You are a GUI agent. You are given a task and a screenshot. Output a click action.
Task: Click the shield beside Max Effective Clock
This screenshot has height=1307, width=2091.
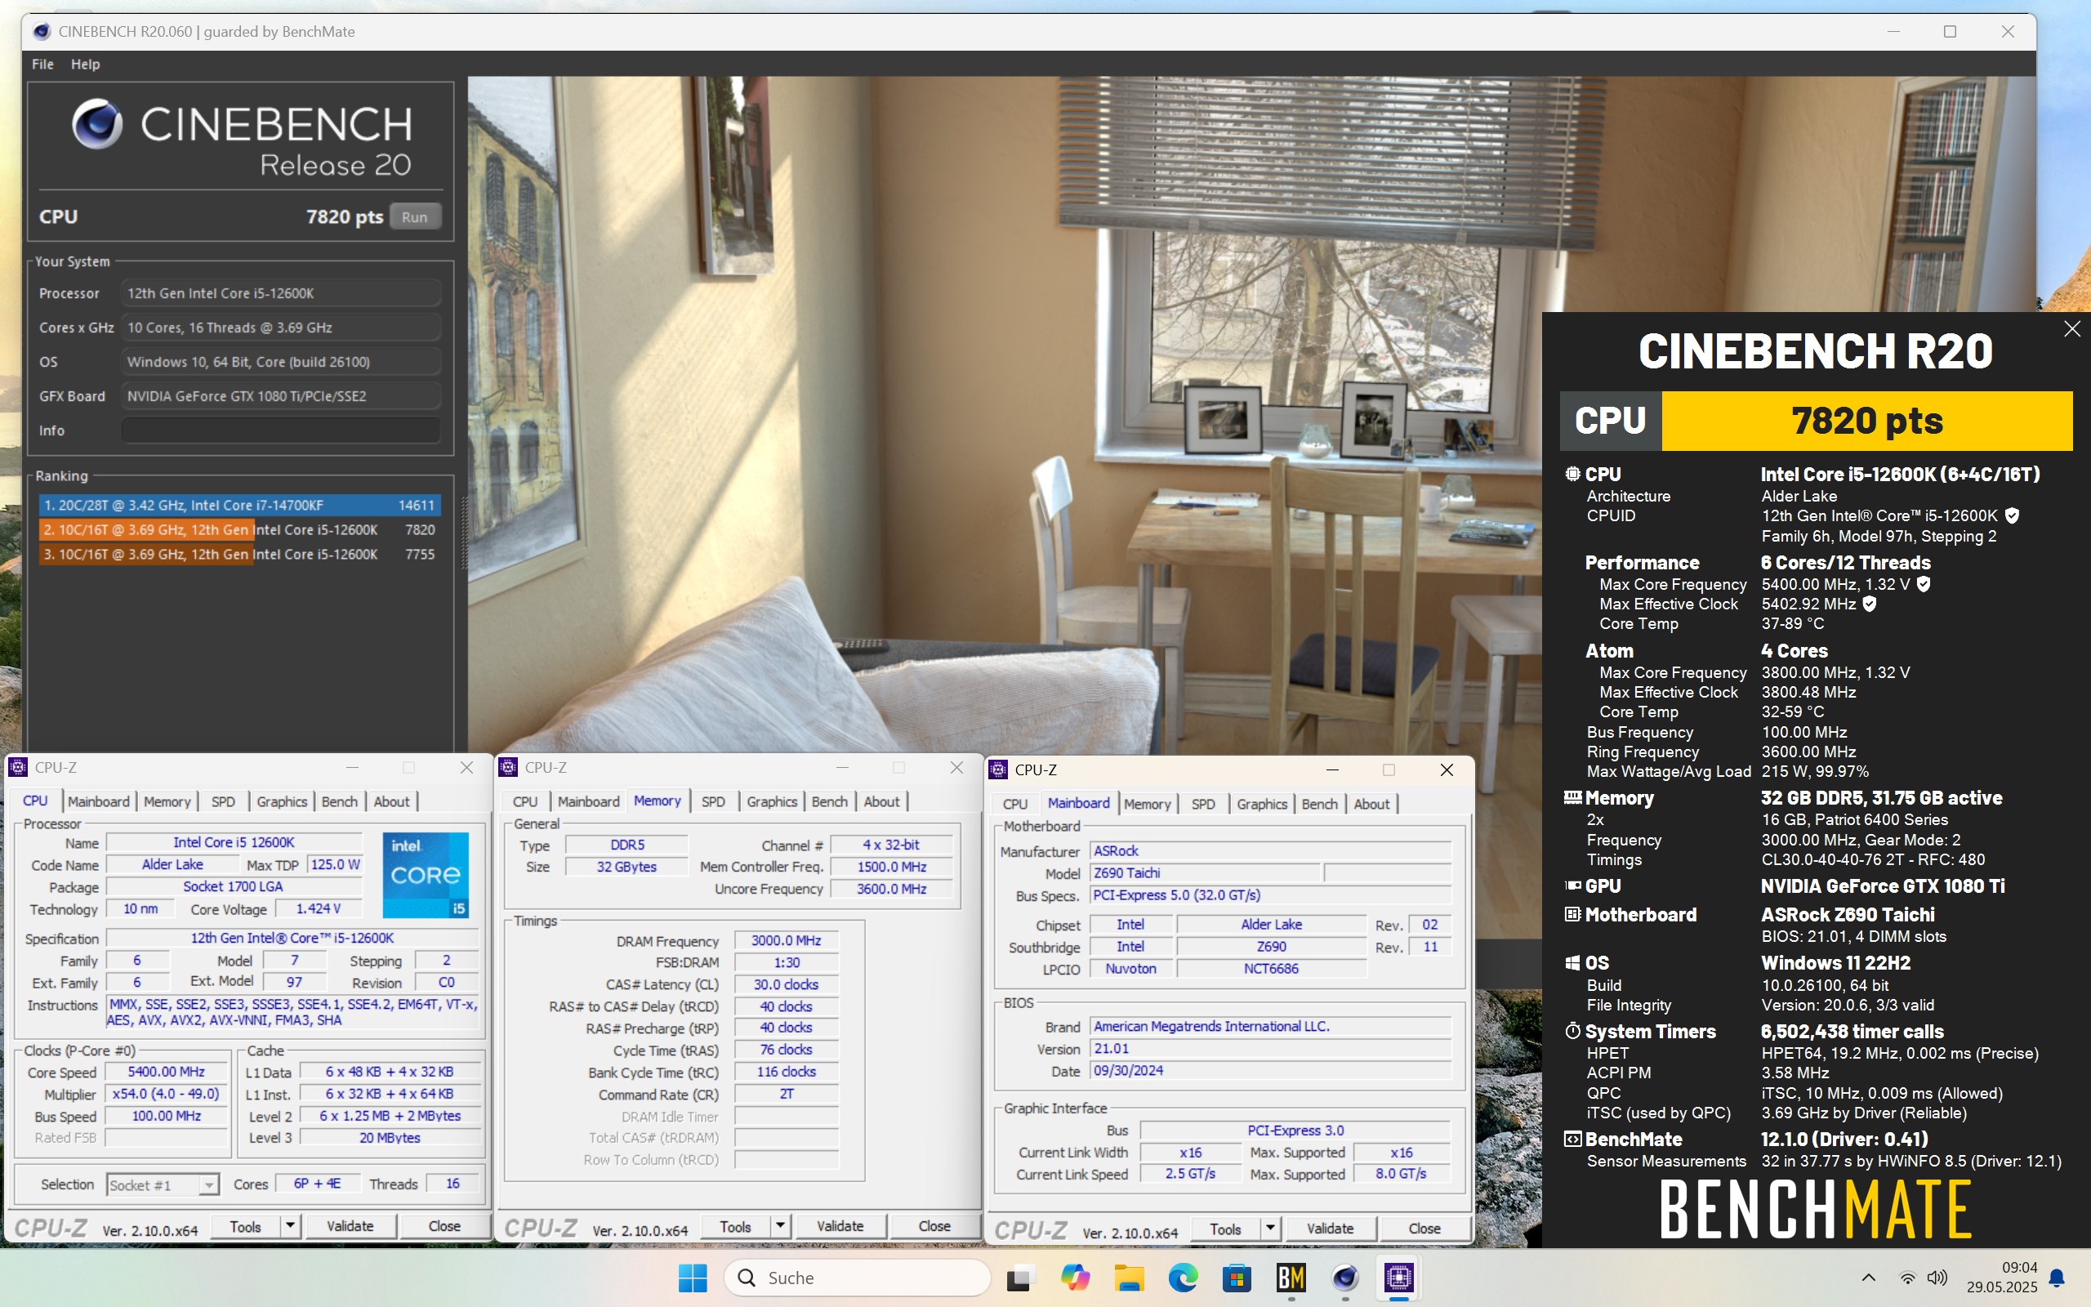coord(1869,604)
